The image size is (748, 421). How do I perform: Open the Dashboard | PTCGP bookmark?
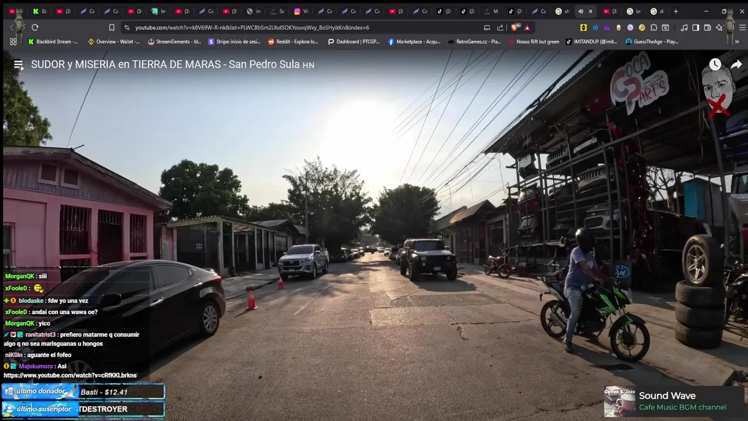tap(354, 42)
